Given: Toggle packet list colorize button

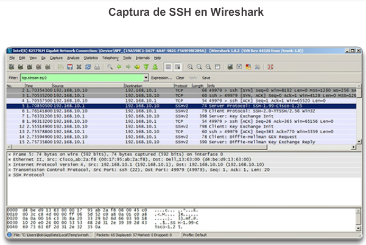Looking at the screenshot, I should 168,67.
